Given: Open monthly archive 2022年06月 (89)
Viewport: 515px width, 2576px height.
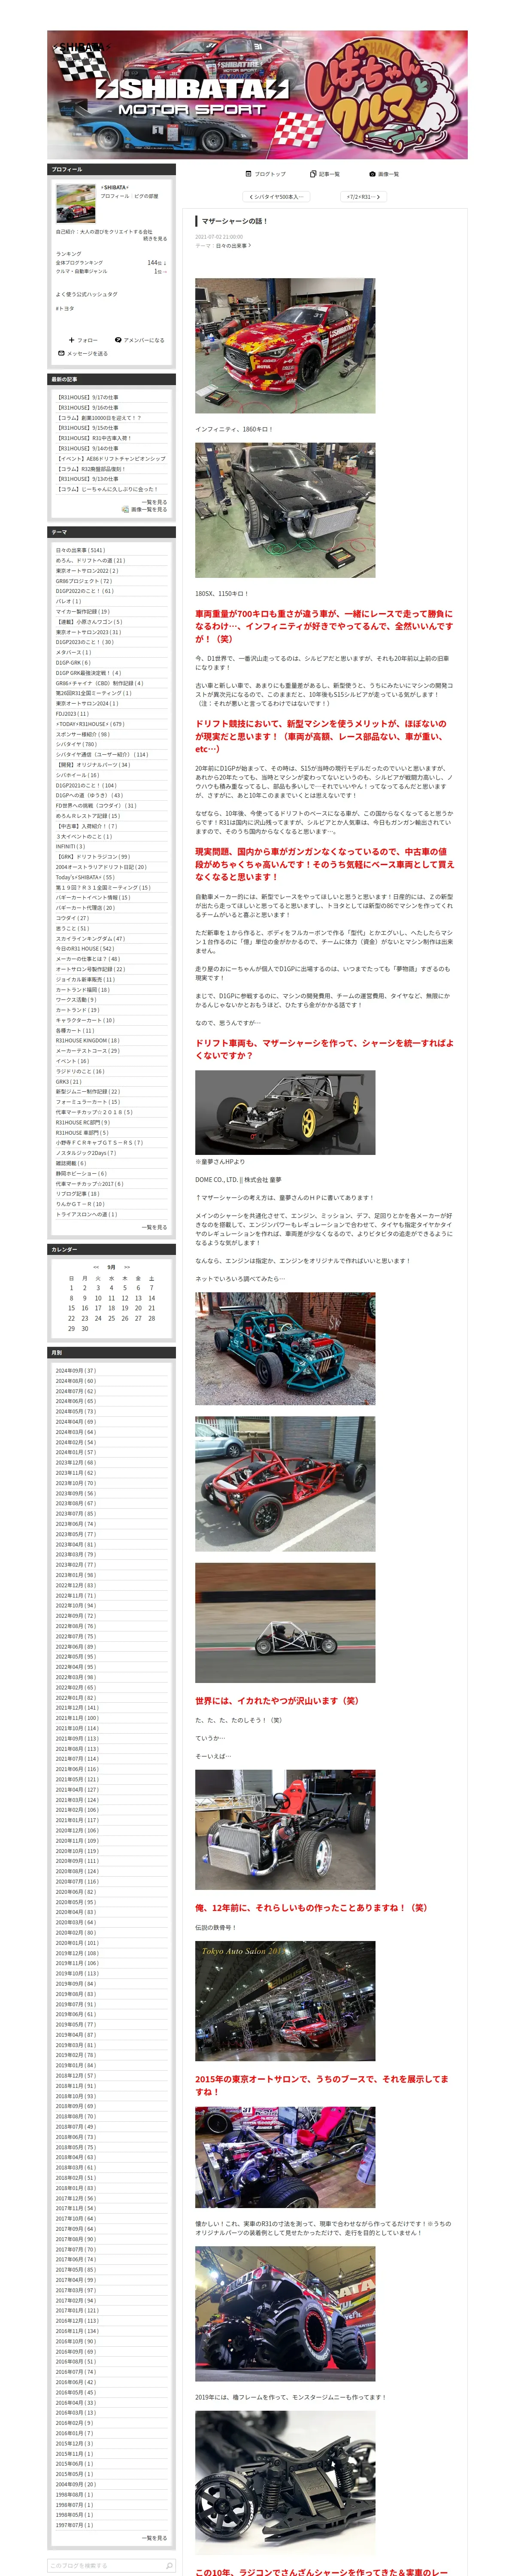Looking at the screenshot, I should [76, 1647].
